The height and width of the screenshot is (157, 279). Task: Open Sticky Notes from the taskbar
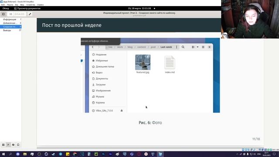pos(68,154)
